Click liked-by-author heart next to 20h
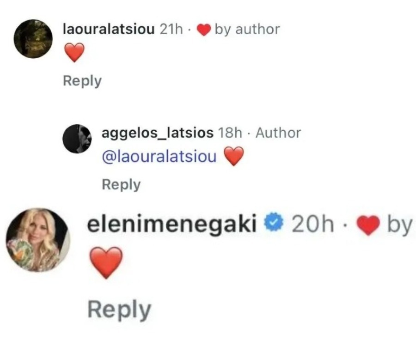Image resolution: width=416 pixels, height=359 pixels. pos(368,225)
